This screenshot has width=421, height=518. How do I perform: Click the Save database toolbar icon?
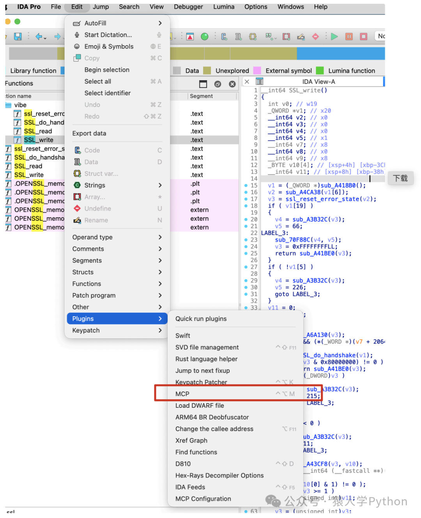point(18,36)
